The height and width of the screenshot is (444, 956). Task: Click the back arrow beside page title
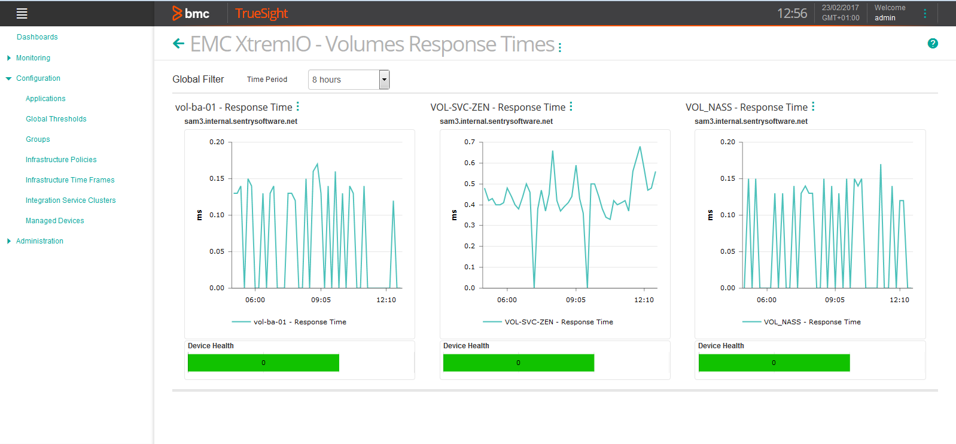(x=178, y=43)
